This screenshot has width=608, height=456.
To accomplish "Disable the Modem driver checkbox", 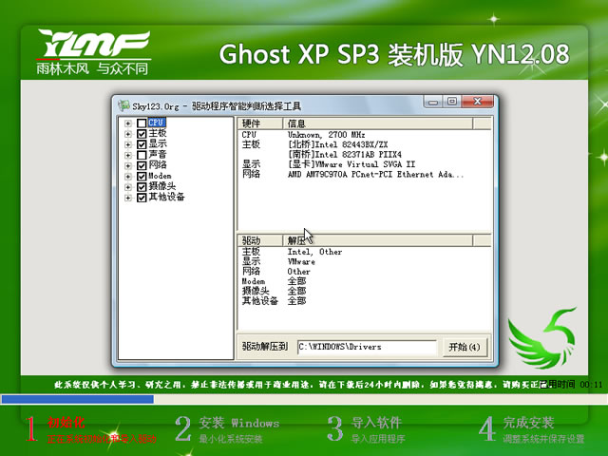I will (x=142, y=176).
